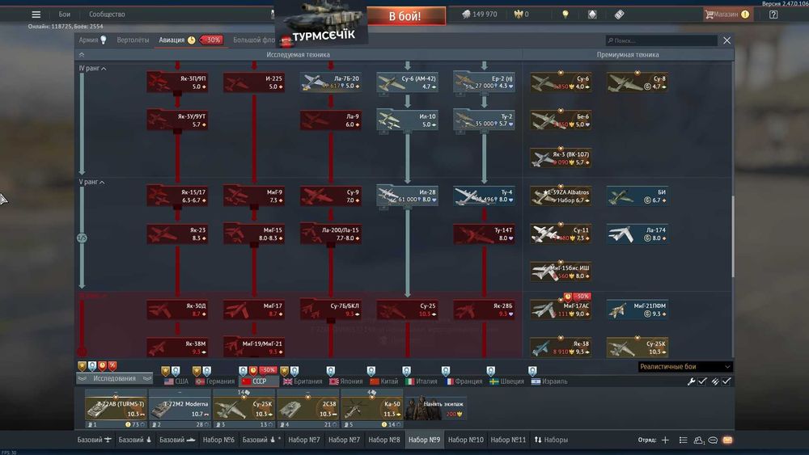Select the Япония nation tab
This screenshot has height=455, width=809.
coord(346,381)
